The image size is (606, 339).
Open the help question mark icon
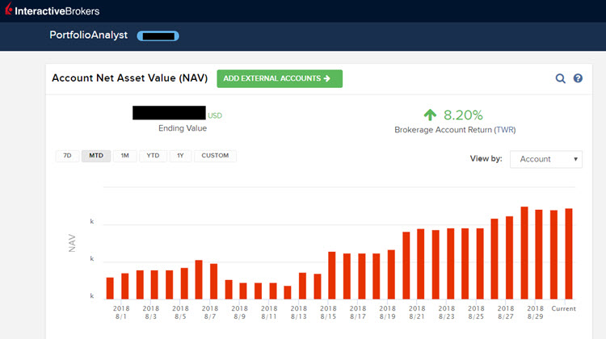pos(578,78)
